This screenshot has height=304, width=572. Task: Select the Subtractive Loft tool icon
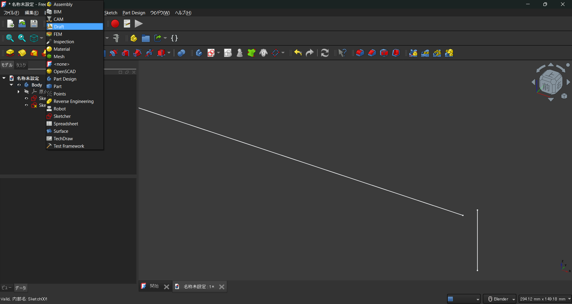(x=125, y=53)
